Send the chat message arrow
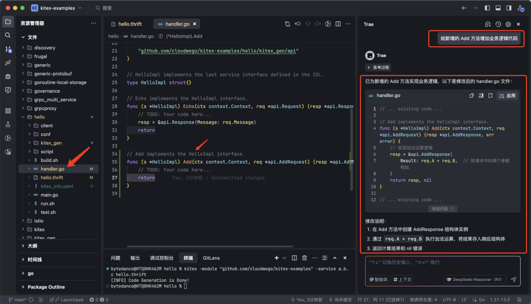The width and height of the screenshot is (531, 304). point(513,279)
